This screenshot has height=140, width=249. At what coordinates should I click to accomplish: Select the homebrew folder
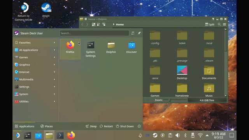point(182,90)
